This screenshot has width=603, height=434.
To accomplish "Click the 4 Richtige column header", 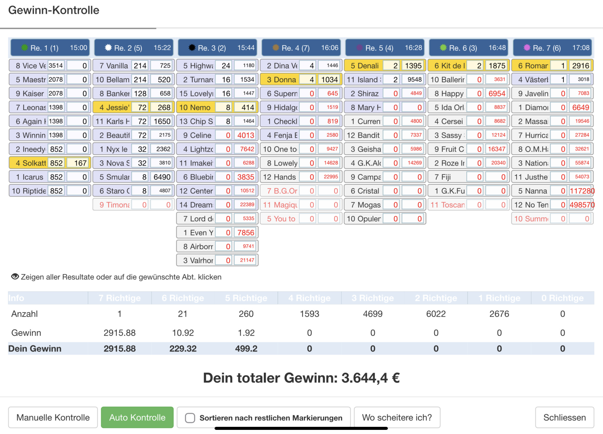I will [x=309, y=298].
